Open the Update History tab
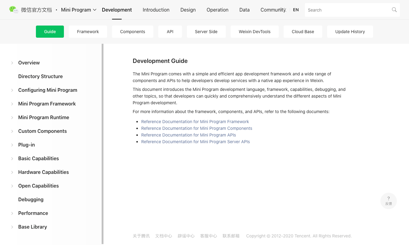 pyautogui.click(x=350, y=32)
